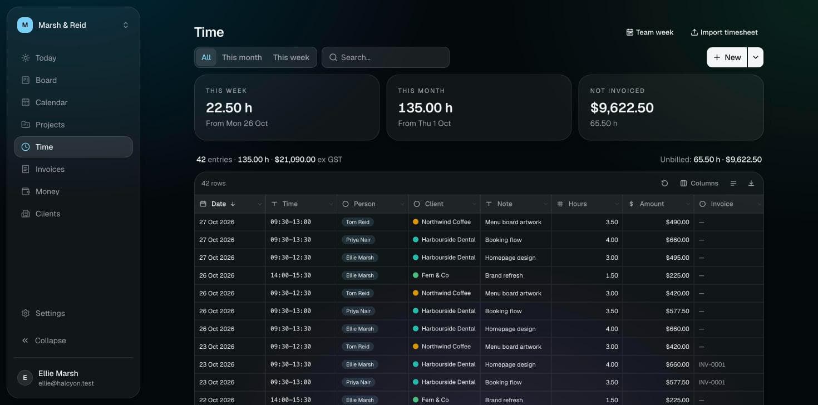
Task: Click Homepage design note in 27 Oct row
Action: (x=510, y=258)
